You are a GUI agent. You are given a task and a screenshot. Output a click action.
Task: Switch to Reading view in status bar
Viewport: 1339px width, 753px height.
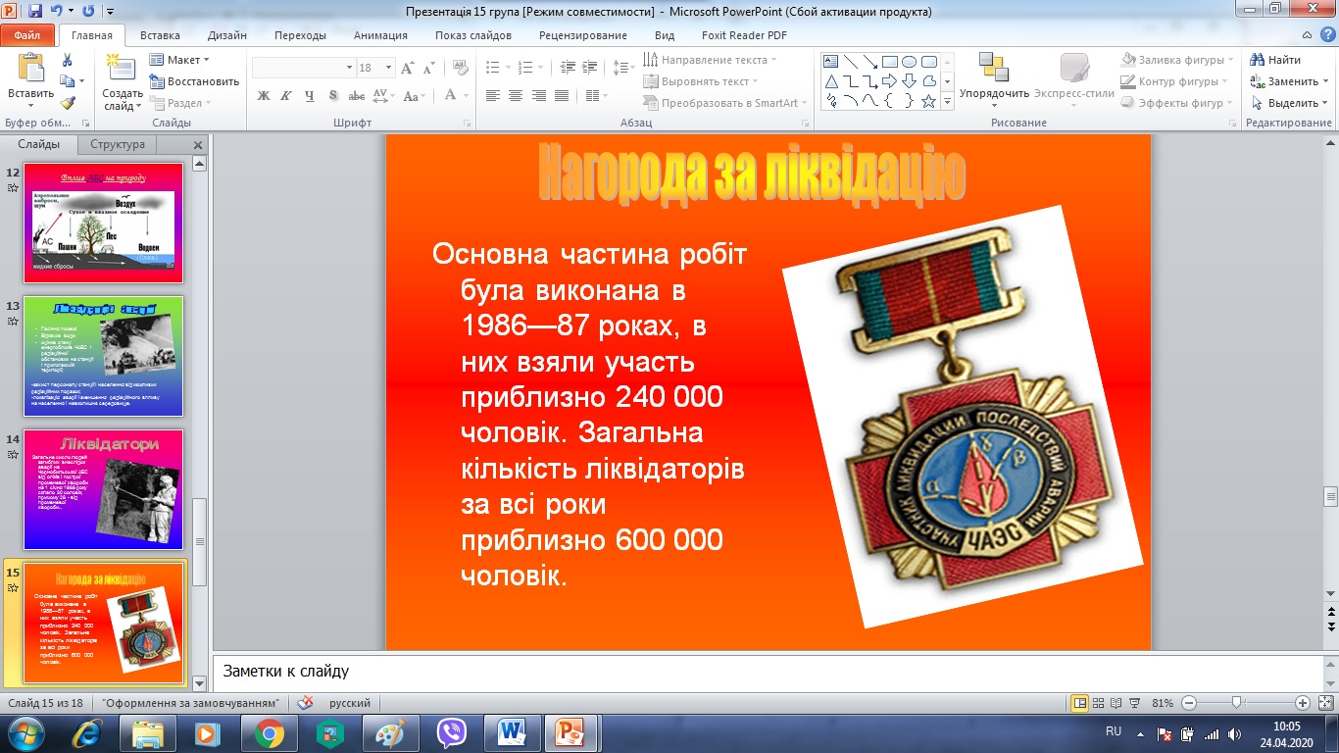(x=1116, y=703)
